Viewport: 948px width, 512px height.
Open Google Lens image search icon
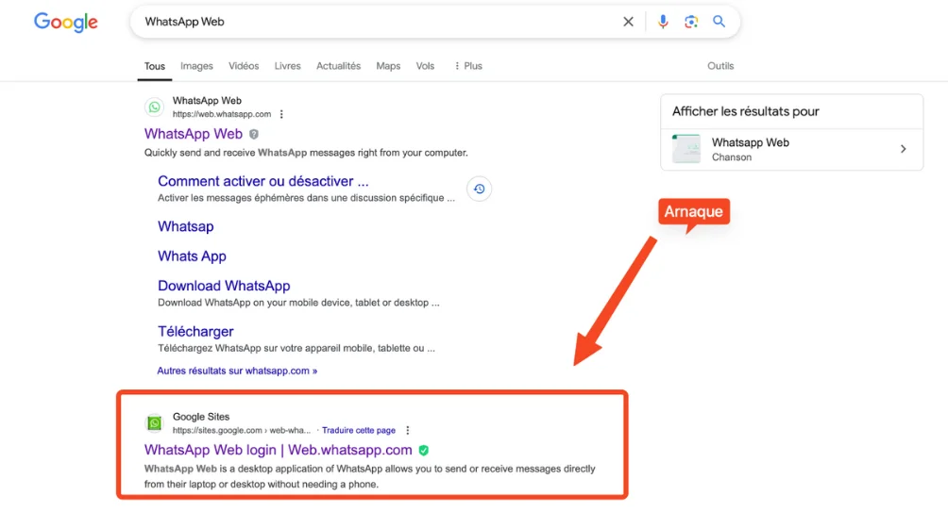[691, 22]
